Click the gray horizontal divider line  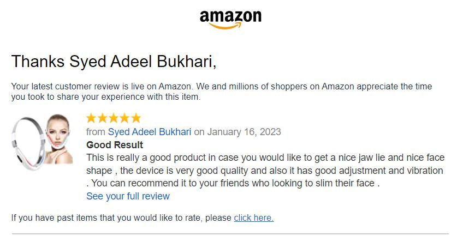(230, 234)
